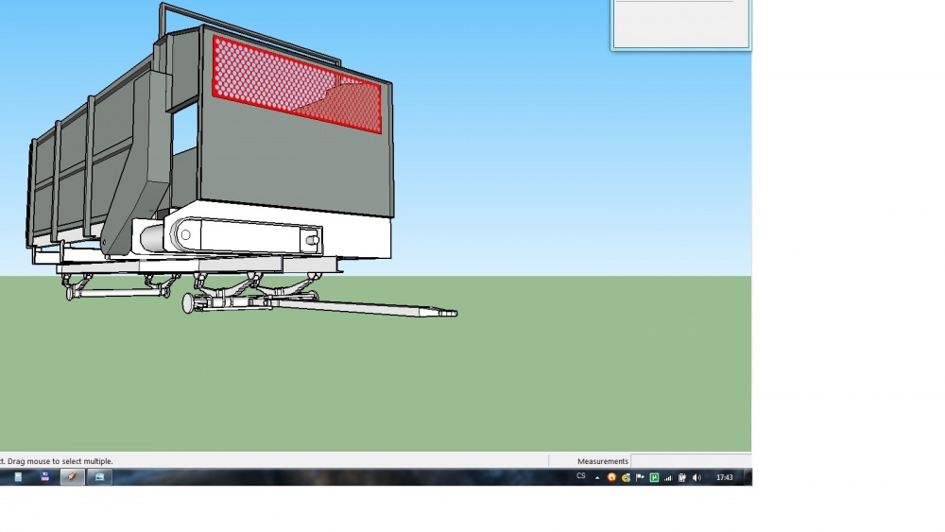Click the power battery tray icon
Screen dimensions: 945x532
(682, 478)
